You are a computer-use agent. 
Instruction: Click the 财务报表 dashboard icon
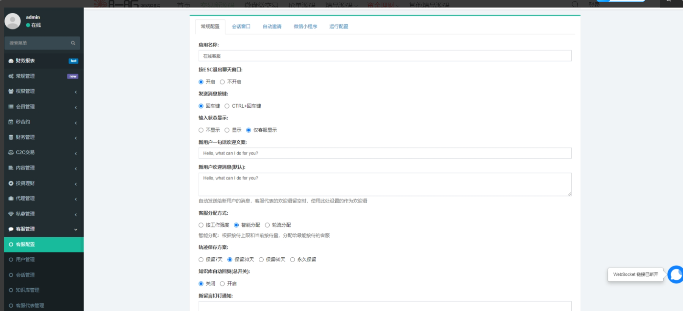[x=11, y=61]
